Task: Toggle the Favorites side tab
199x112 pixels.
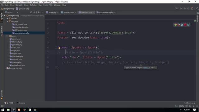Action: point(2,95)
